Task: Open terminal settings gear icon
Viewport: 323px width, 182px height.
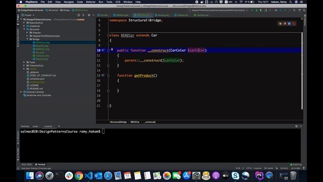Action: [x=296, y=126]
